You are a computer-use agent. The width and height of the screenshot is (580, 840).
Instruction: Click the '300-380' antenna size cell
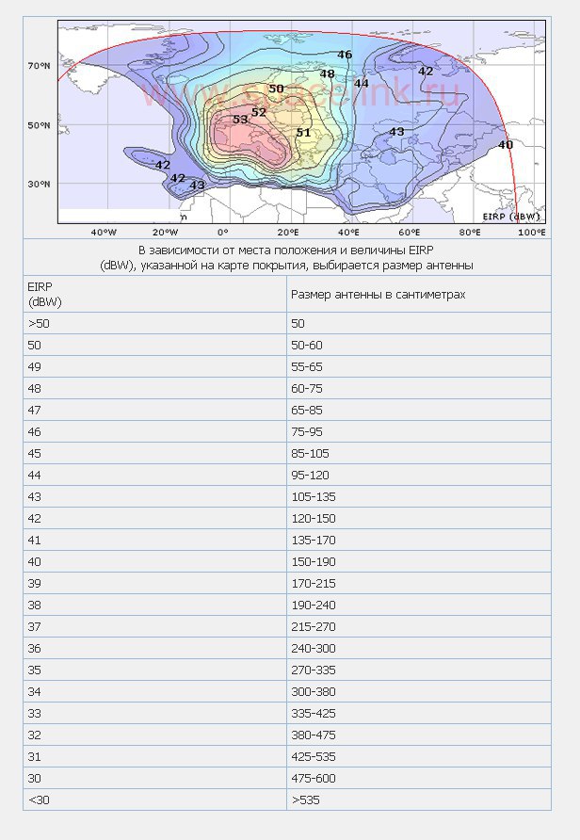[419, 691]
